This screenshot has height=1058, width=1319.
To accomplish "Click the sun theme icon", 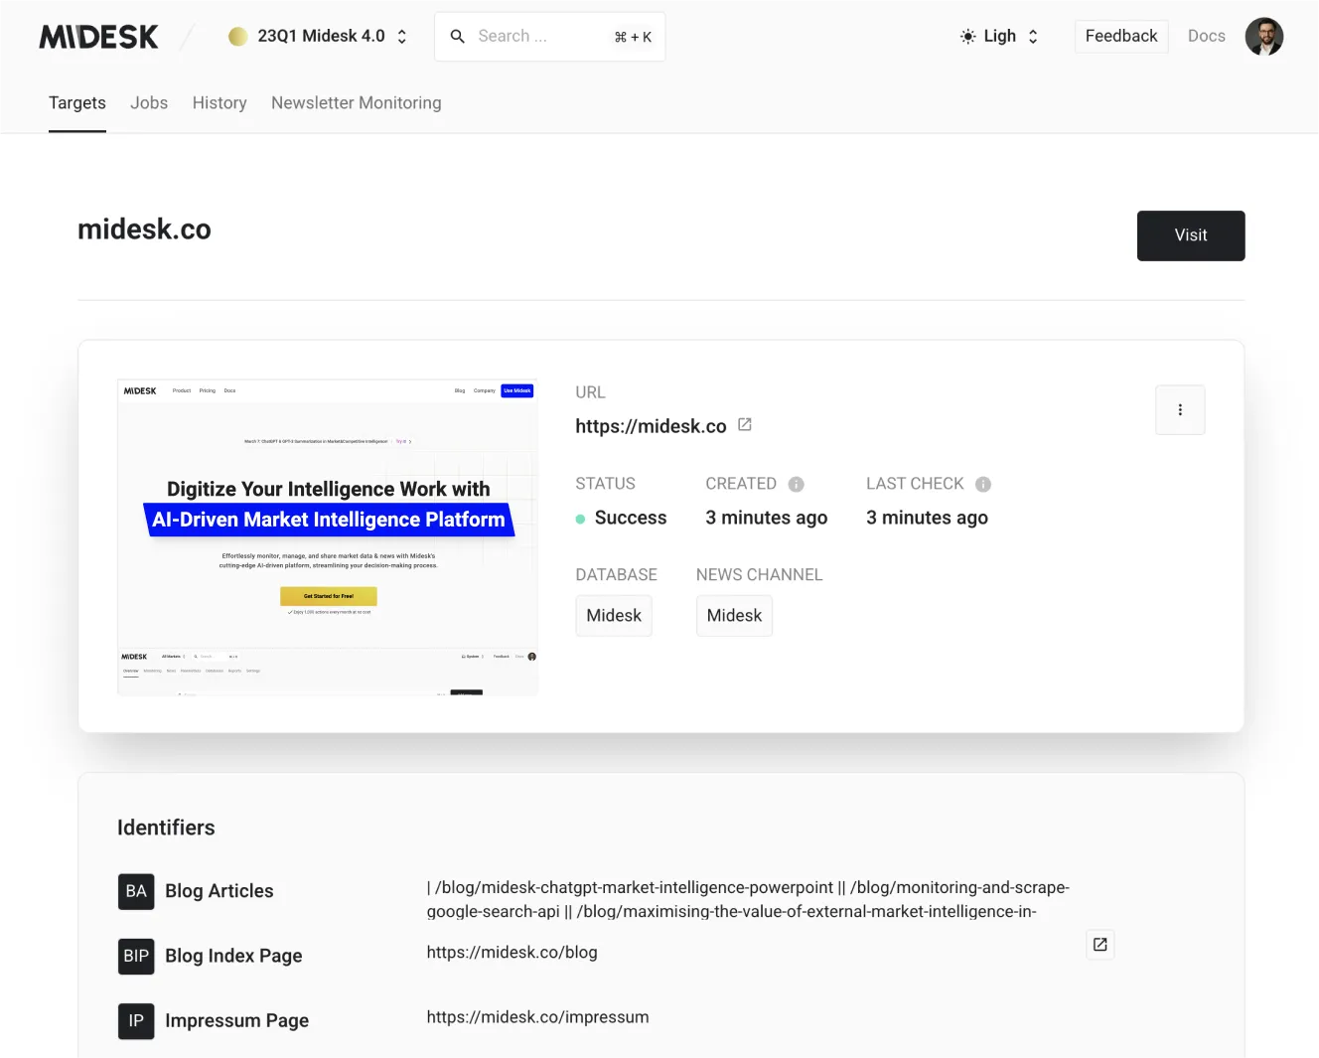I will 967,37.
